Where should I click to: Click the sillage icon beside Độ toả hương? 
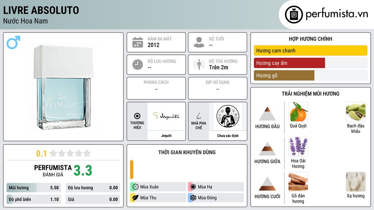coord(199,65)
